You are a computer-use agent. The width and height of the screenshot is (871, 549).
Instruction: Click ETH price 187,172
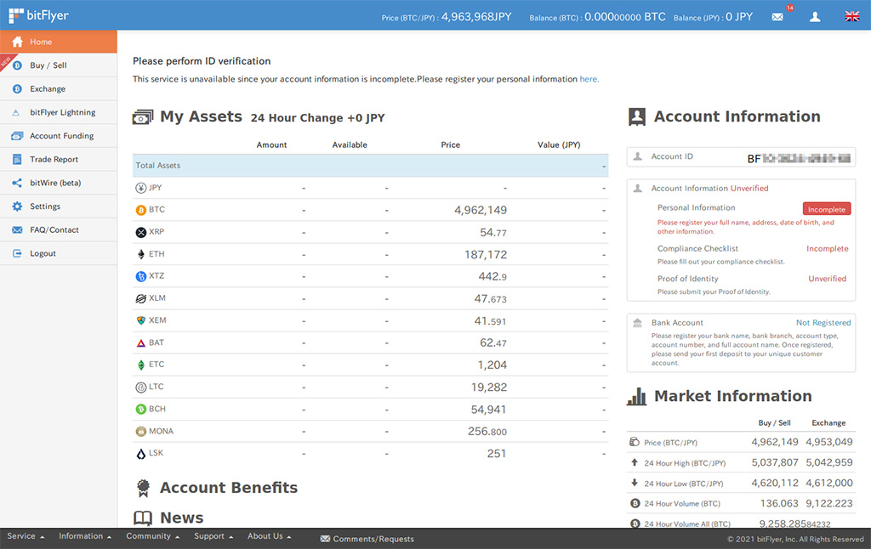click(x=486, y=255)
